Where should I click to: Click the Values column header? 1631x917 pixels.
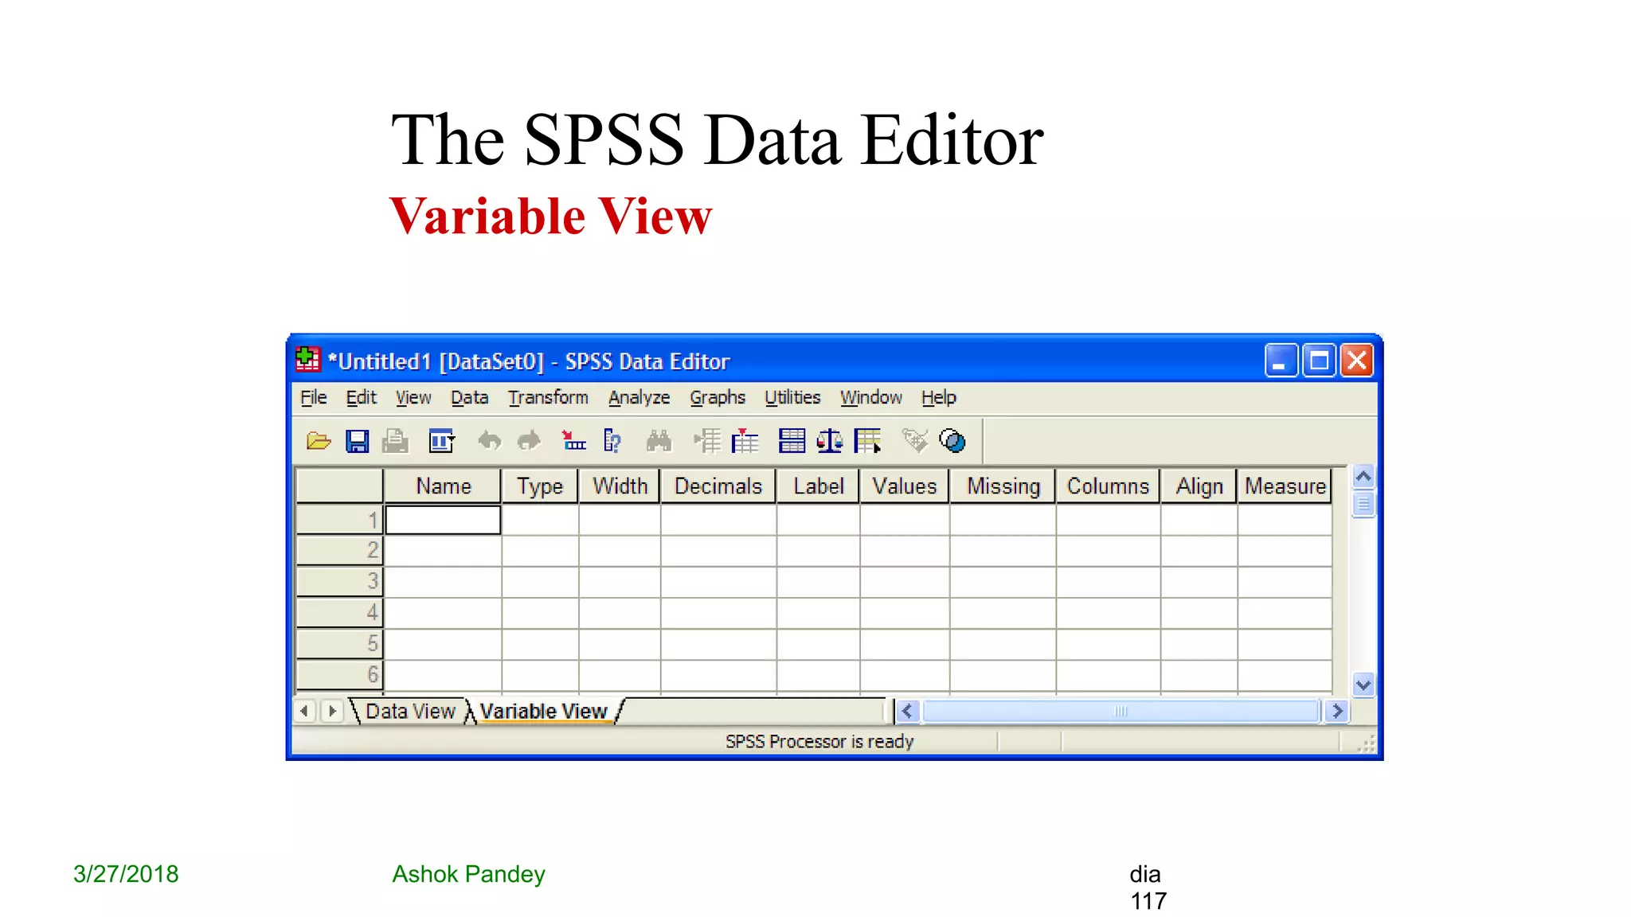(x=904, y=486)
